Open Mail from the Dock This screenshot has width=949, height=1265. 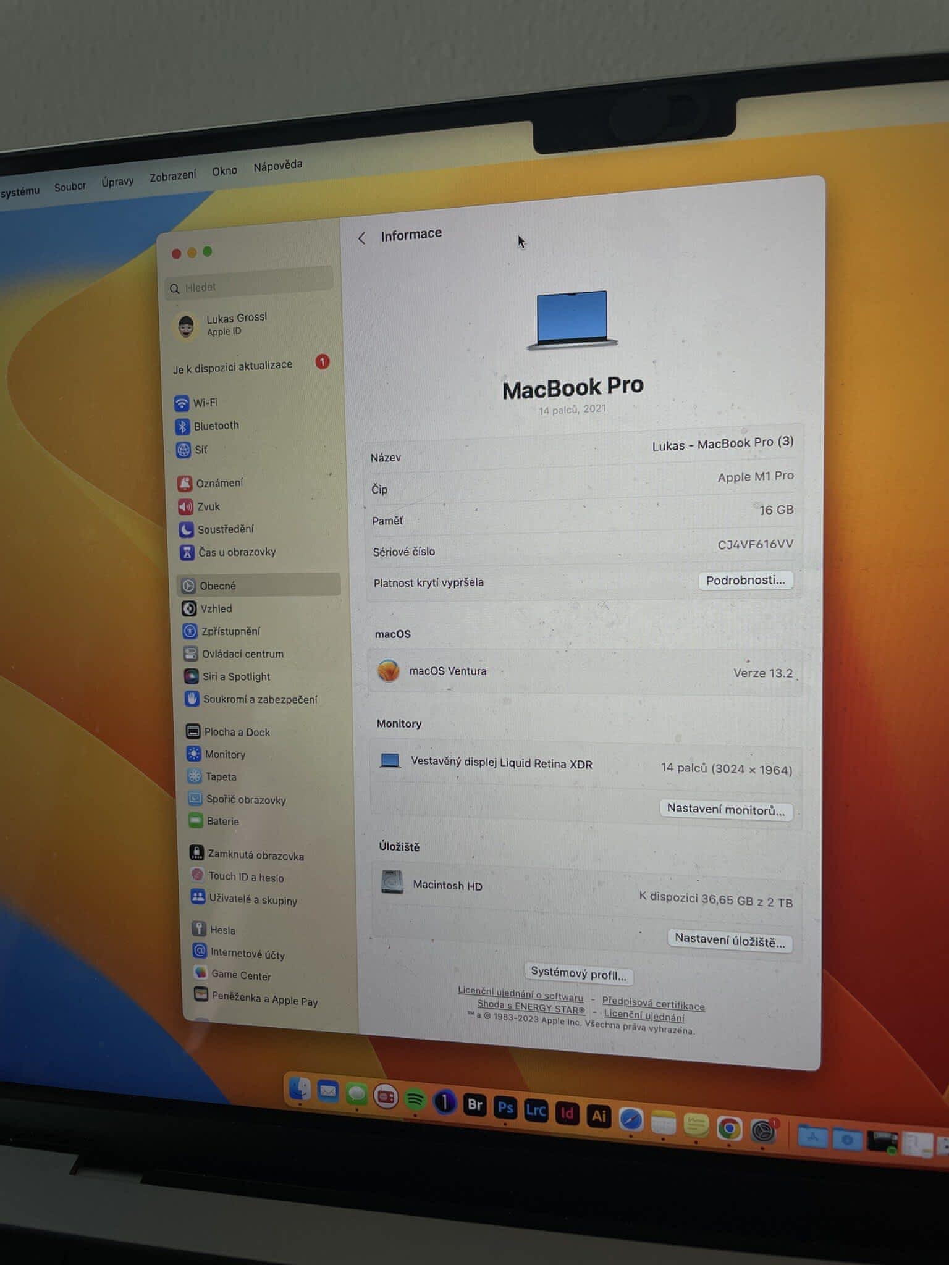327,1092
